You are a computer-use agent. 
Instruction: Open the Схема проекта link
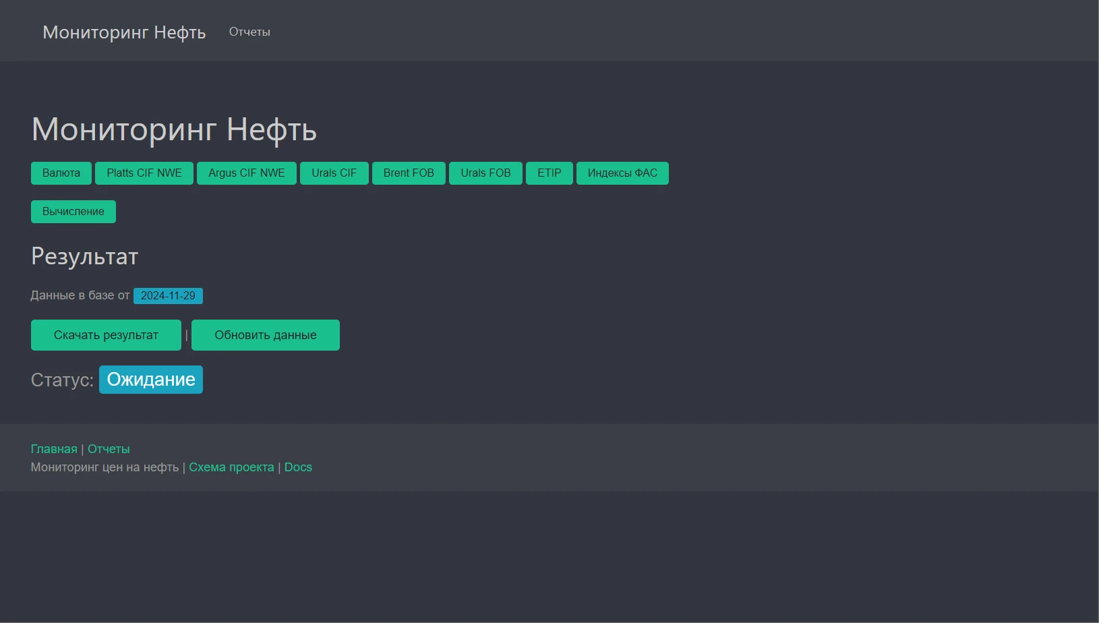tap(231, 467)
